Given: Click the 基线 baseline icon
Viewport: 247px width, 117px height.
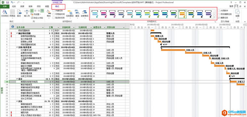Looking at the screenshot, I should coord(77,14).
